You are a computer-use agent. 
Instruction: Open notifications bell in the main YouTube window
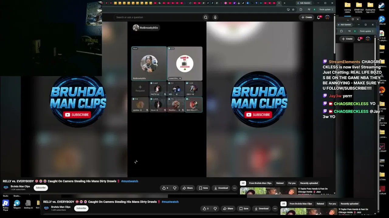point(319,17)
